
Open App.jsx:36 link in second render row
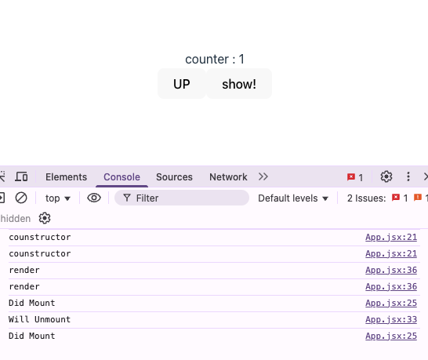(x=391, y=286)
